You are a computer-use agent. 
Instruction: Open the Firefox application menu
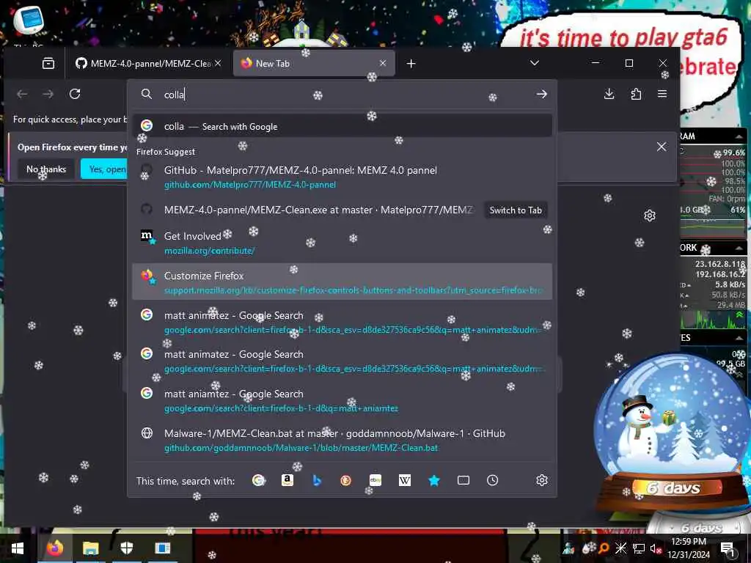[x=662, y=94]
